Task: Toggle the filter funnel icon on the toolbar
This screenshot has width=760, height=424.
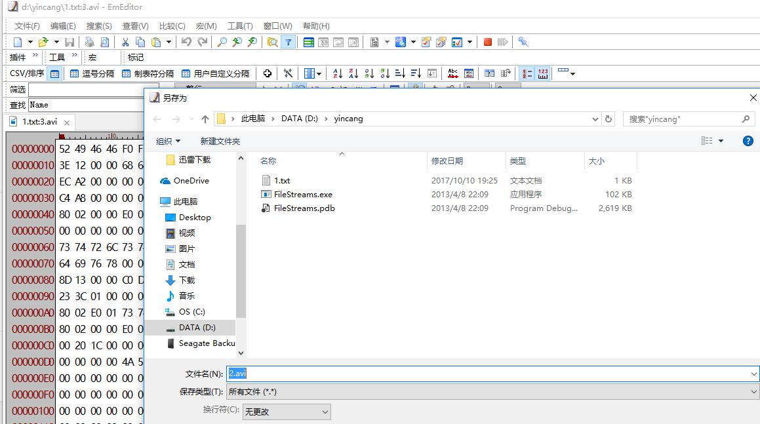Action: pyautogui.click(x=289, y=41)
